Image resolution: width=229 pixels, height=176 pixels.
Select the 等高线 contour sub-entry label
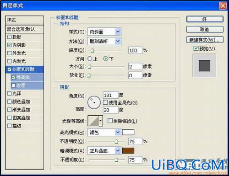(23, 77)
